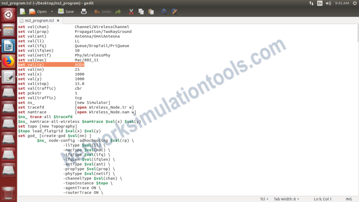Select the ns2_program.tcl tab
The image size is (359, 202).
tap(40, 20)
